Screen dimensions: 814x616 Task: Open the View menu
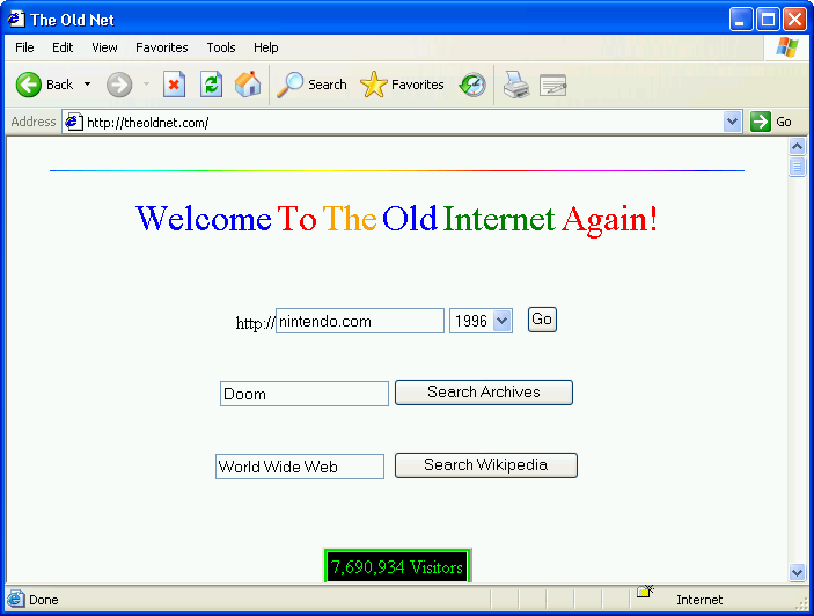104,47
